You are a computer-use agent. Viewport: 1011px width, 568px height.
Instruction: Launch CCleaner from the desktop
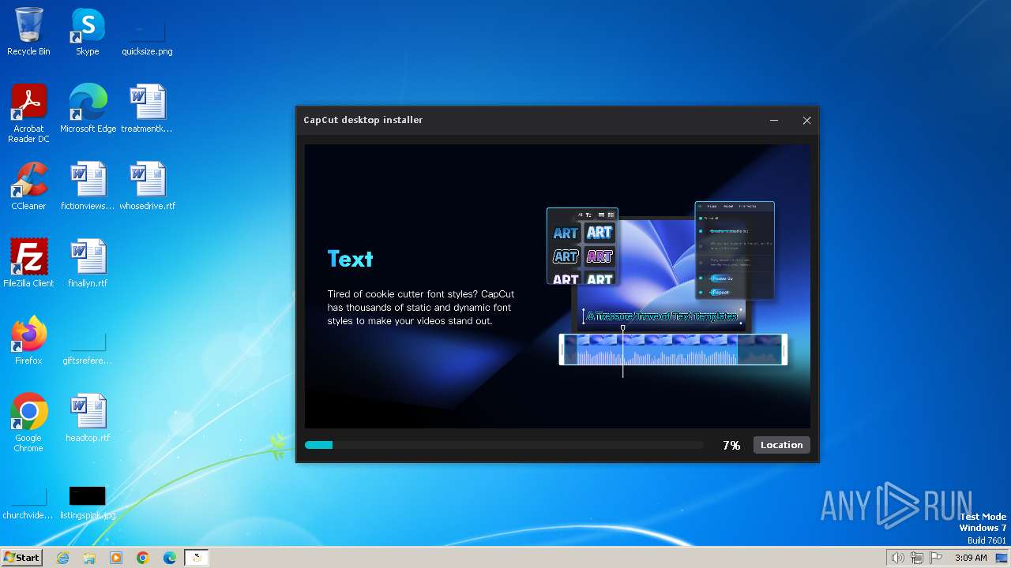click(x=28, y=186)
